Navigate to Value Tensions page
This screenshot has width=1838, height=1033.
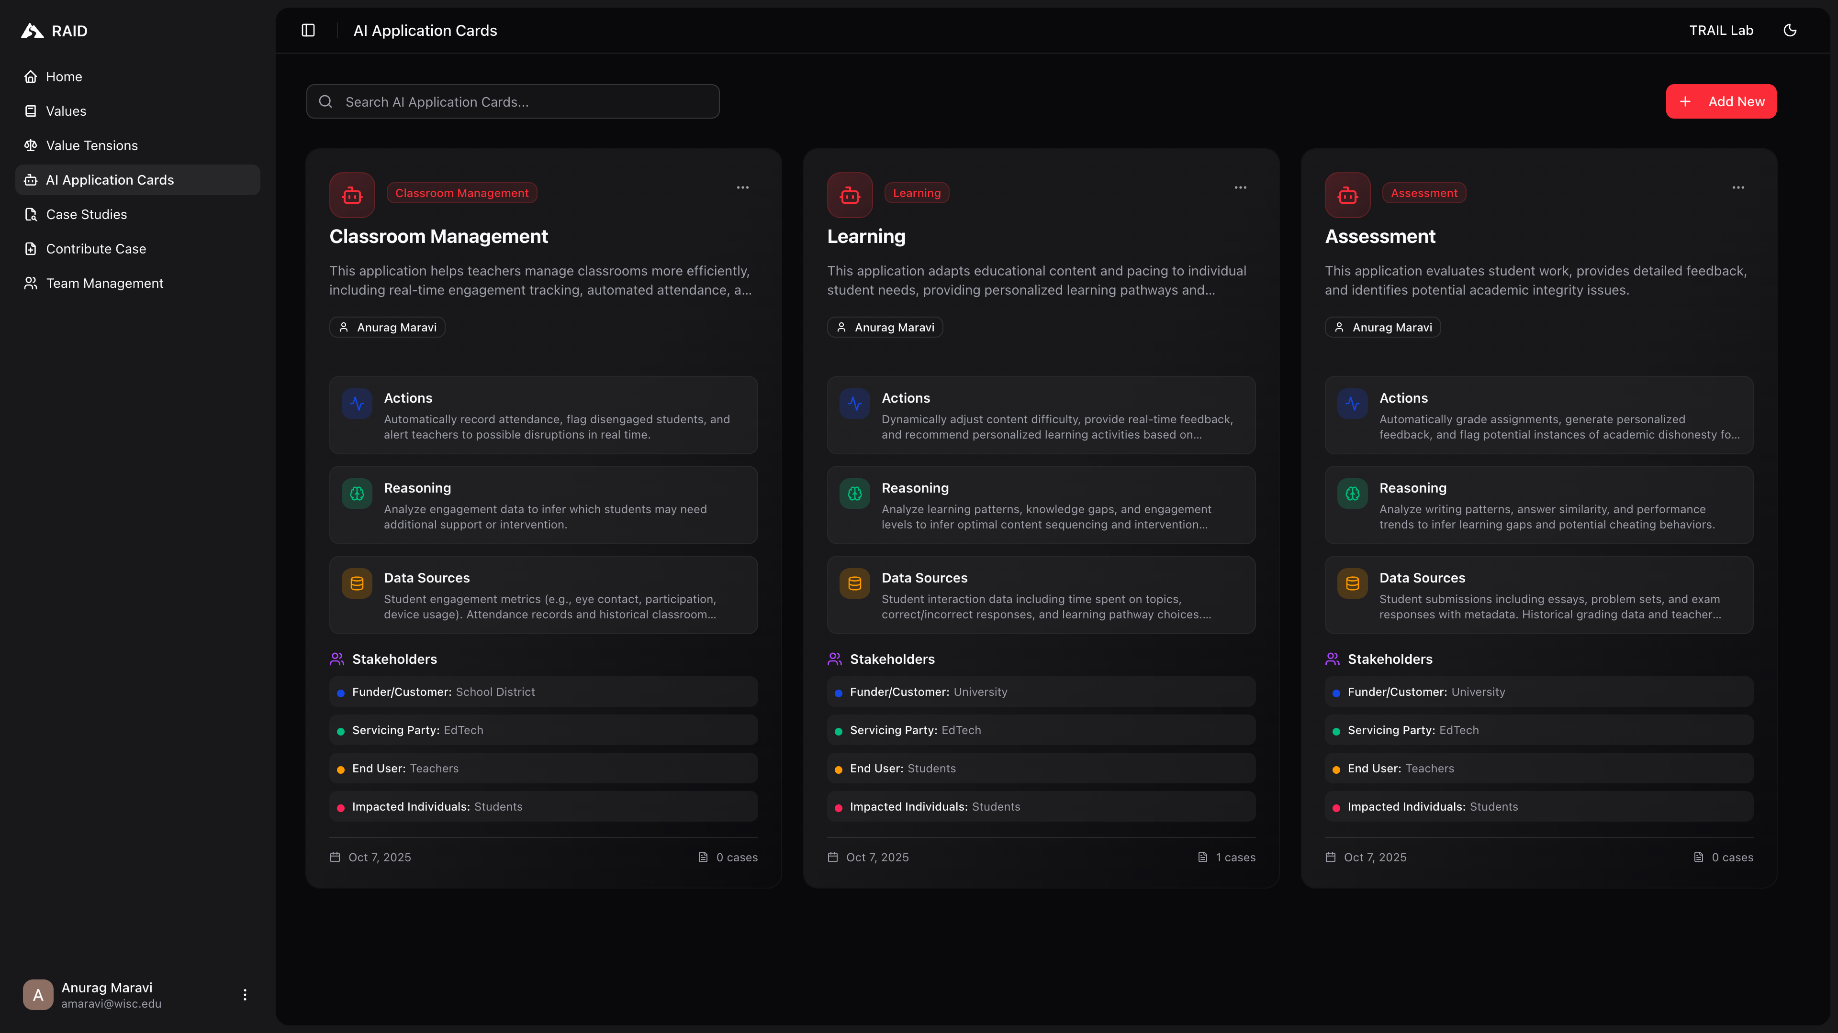tap(91, 145)
